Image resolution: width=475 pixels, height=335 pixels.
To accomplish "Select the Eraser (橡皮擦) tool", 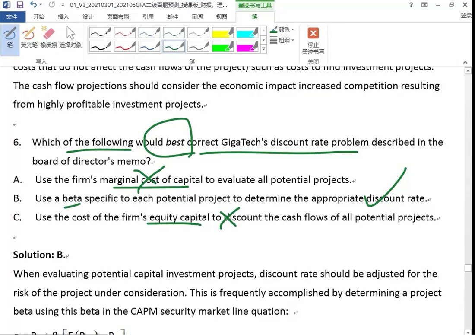I will pos(48,38).
